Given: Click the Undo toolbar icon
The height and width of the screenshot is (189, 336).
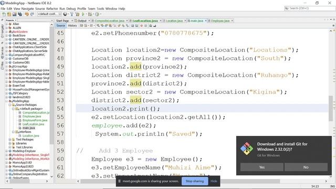Looking at the screenshot, I should (27, 14).
